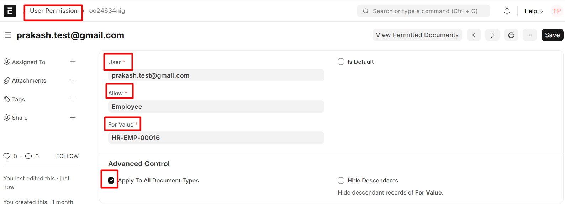Focus the search command bar
Image resolution: width=565 pixels, height=208 pixels.
click(423, 11)
